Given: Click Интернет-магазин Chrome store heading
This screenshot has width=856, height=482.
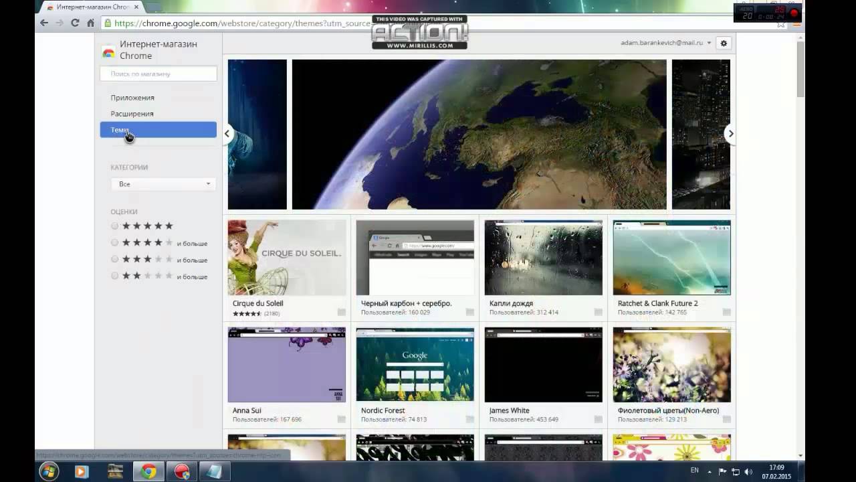Looking at the screenshot, I should pos(158,50).
